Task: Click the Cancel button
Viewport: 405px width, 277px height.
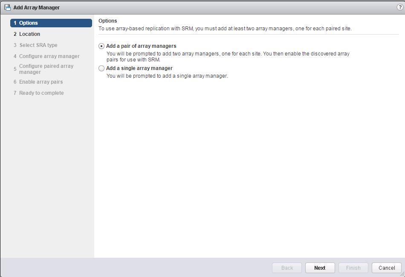Action: click(x=387, y=268)
